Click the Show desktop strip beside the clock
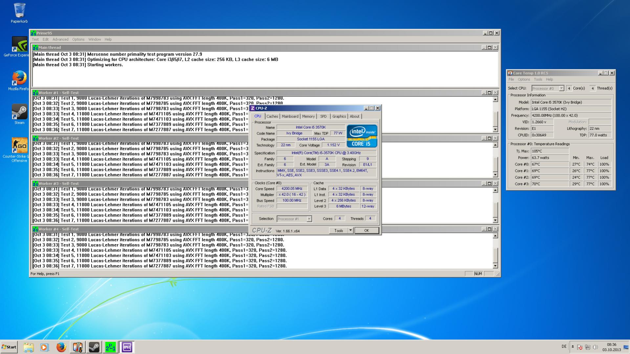 point(627,347)
